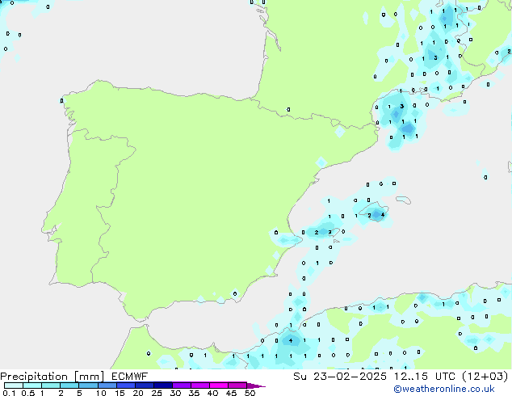This screenshot has height=396, width=512.
Task: Select the 40–45 mm magenta swatch
Action: pos(219,385)
